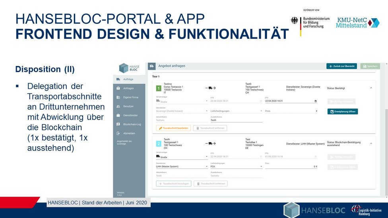Open Blockchain-Log in the sidebar
Viewport: 388px width, 218px height.
[x=129, y=124]
